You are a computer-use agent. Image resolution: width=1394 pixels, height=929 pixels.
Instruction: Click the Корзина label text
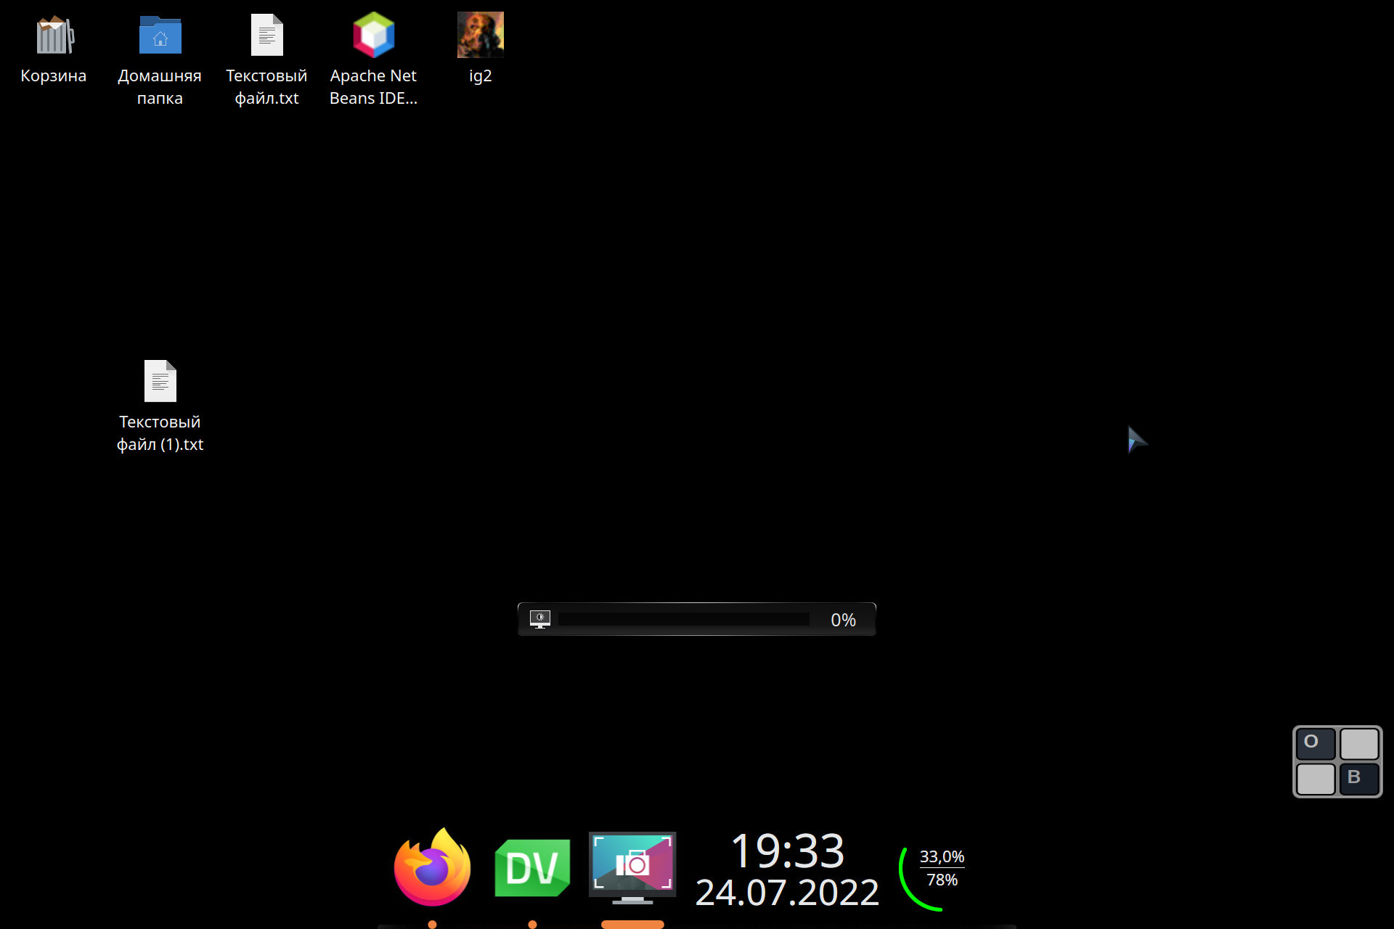click(54, 75)
